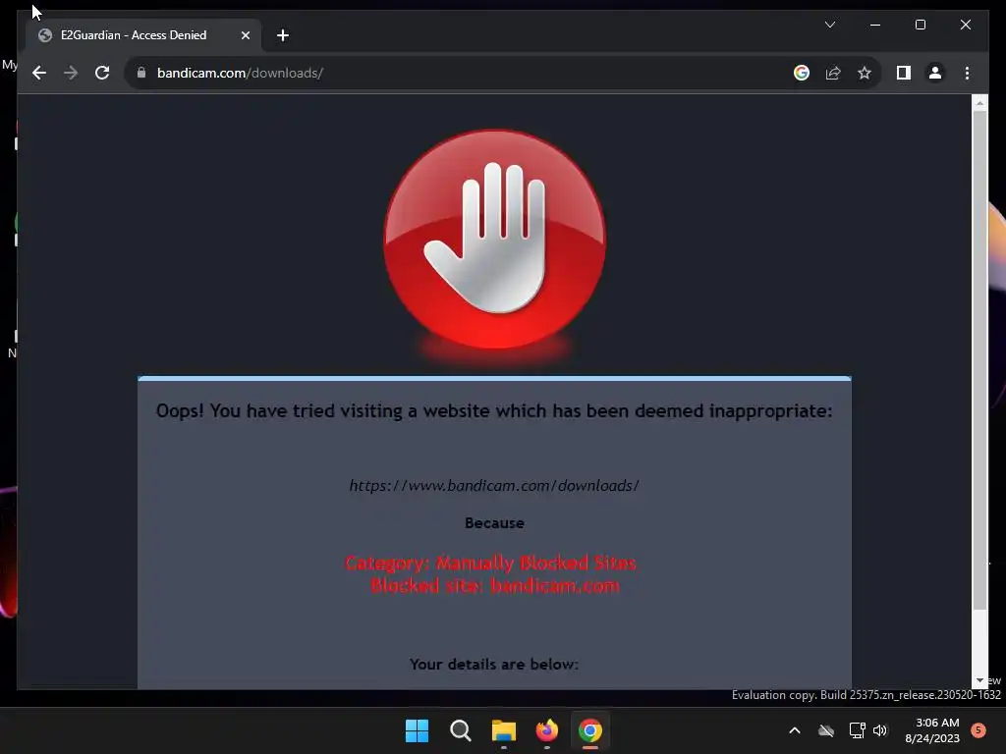
Task: Close the E2Guardian - Access Denied tab
Action: [245, 35]
